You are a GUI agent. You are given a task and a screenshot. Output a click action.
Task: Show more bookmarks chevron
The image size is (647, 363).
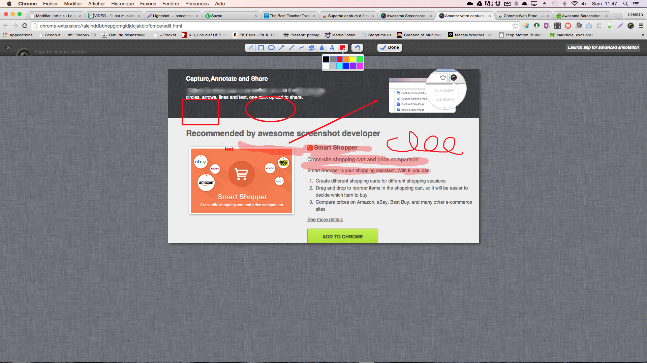(643, 35)
